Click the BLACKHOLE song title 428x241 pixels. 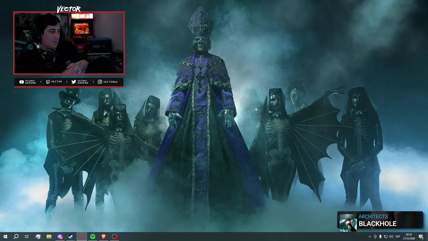pyautogui.click(x=378, y=224)
